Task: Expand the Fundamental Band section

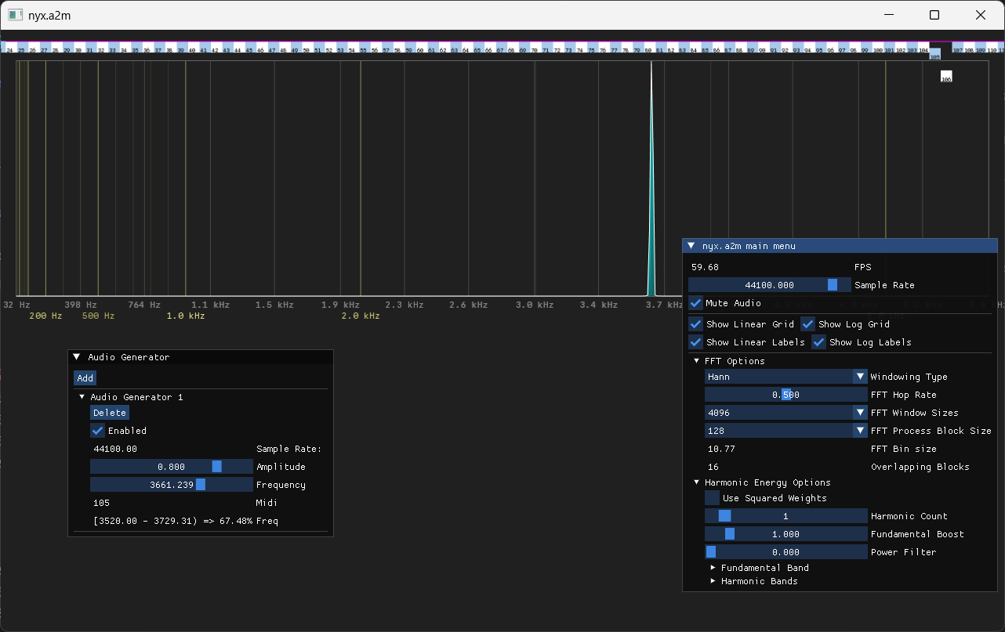Action: 712,567
